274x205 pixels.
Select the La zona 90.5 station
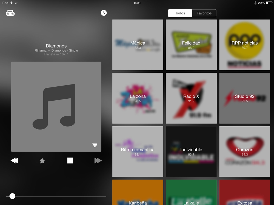click(x=138, y=98)
